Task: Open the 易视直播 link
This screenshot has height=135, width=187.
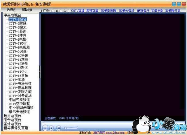Action: [x=92, y=11]
